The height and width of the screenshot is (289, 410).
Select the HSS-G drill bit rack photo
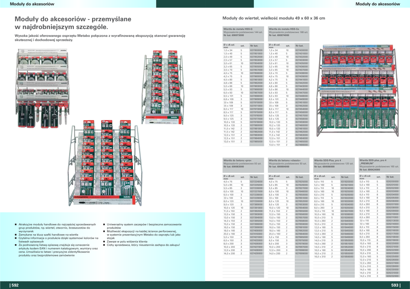pos(357,91)
